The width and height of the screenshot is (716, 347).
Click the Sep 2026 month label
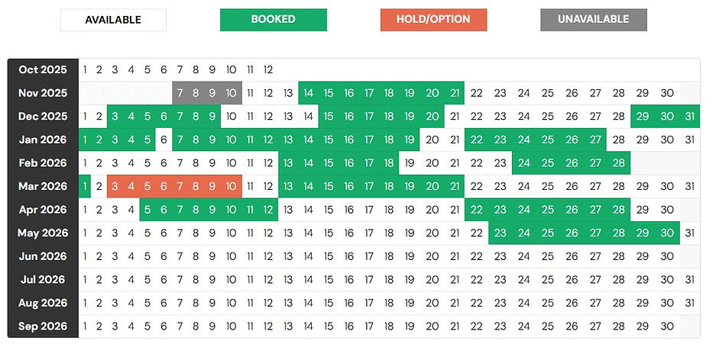[43, 326]
